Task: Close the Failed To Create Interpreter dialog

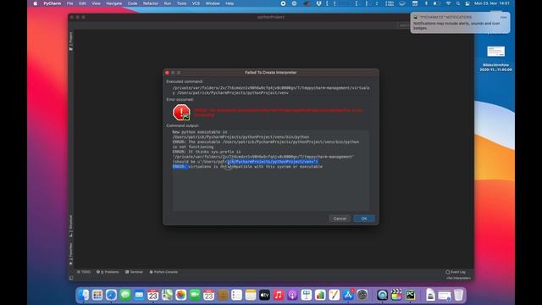Action: click(168, 73)
